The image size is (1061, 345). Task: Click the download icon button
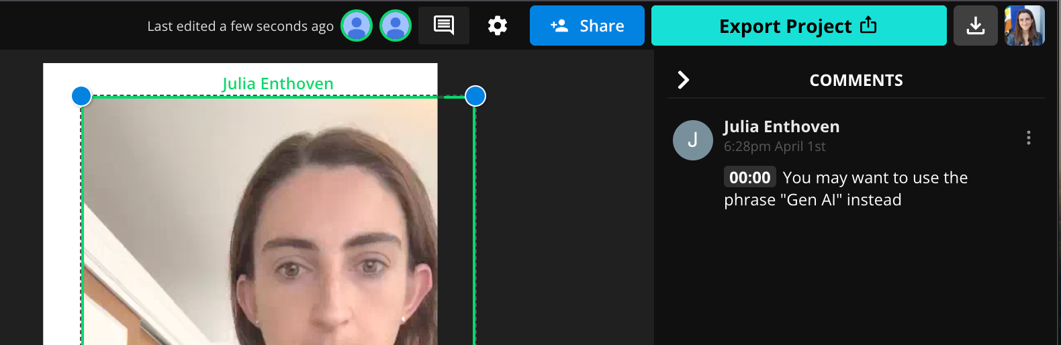(975, 26)
